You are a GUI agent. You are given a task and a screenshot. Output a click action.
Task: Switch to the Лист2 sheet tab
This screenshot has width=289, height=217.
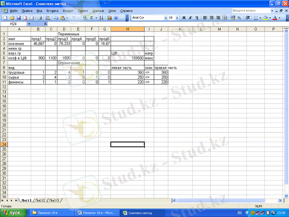[x=40, y=200]
